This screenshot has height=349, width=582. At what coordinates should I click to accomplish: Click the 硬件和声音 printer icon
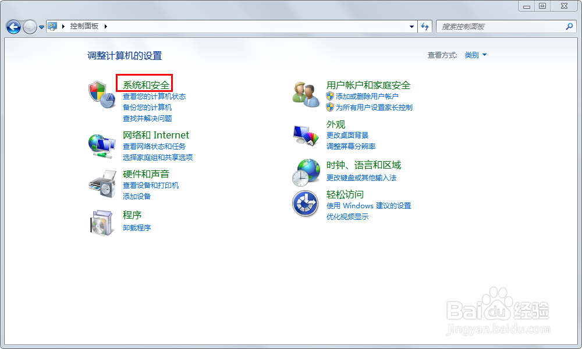[x=100, y=183]
